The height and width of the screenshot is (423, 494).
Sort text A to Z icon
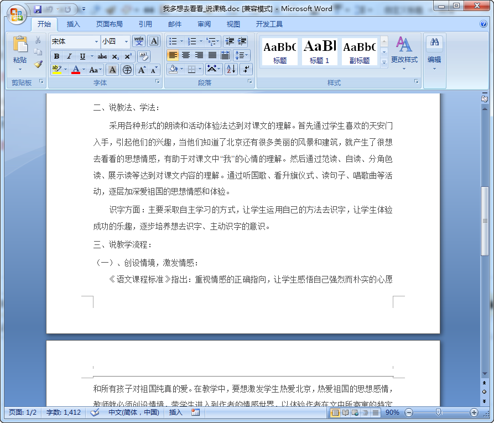(231, 69)
